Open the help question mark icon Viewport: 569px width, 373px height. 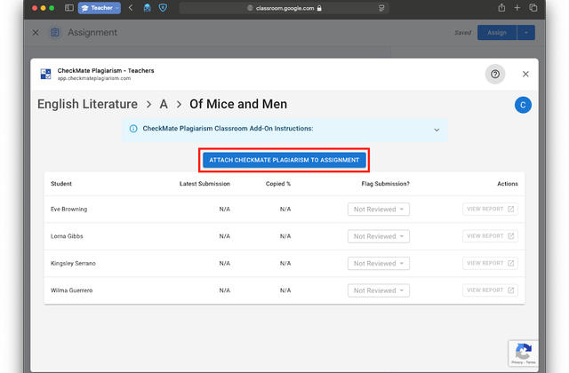click(495, 74)
